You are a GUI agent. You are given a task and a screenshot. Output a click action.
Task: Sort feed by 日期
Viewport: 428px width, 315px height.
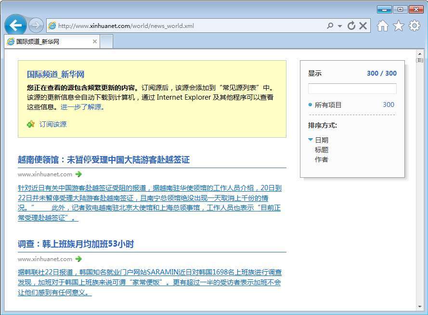pyautogui.click(x=322, y=140)
